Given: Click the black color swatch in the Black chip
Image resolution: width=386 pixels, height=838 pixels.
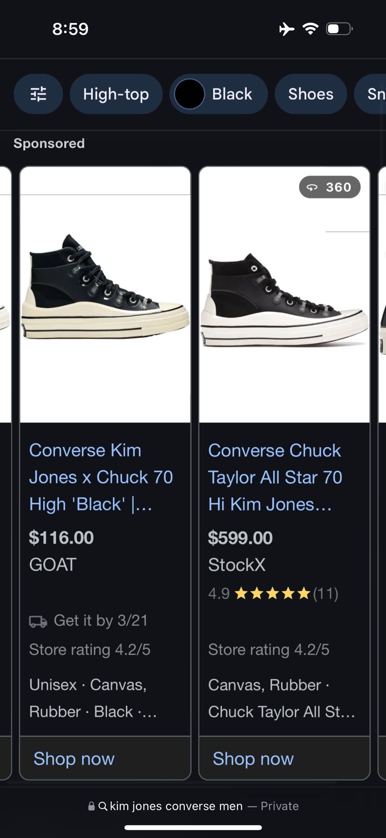Looking at the screenshot, I should click(189, 94).
